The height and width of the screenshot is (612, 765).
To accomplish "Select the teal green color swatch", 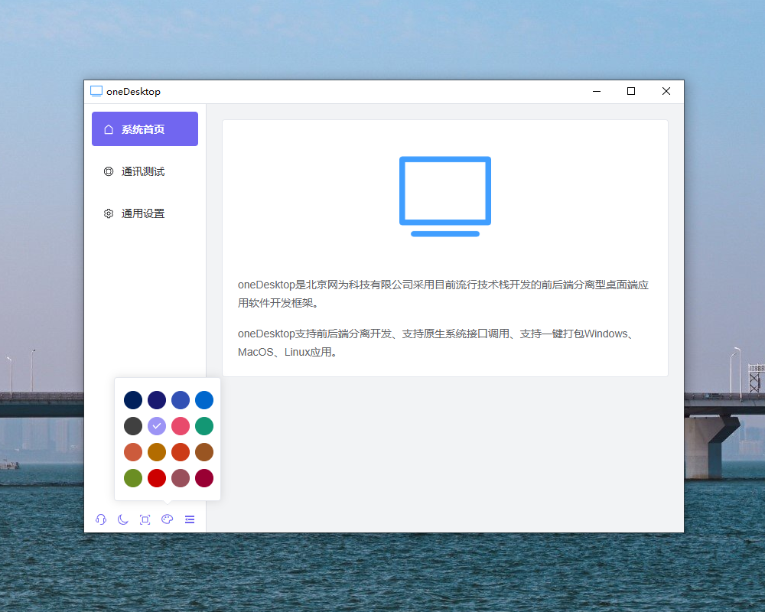I will pos(204,426).
